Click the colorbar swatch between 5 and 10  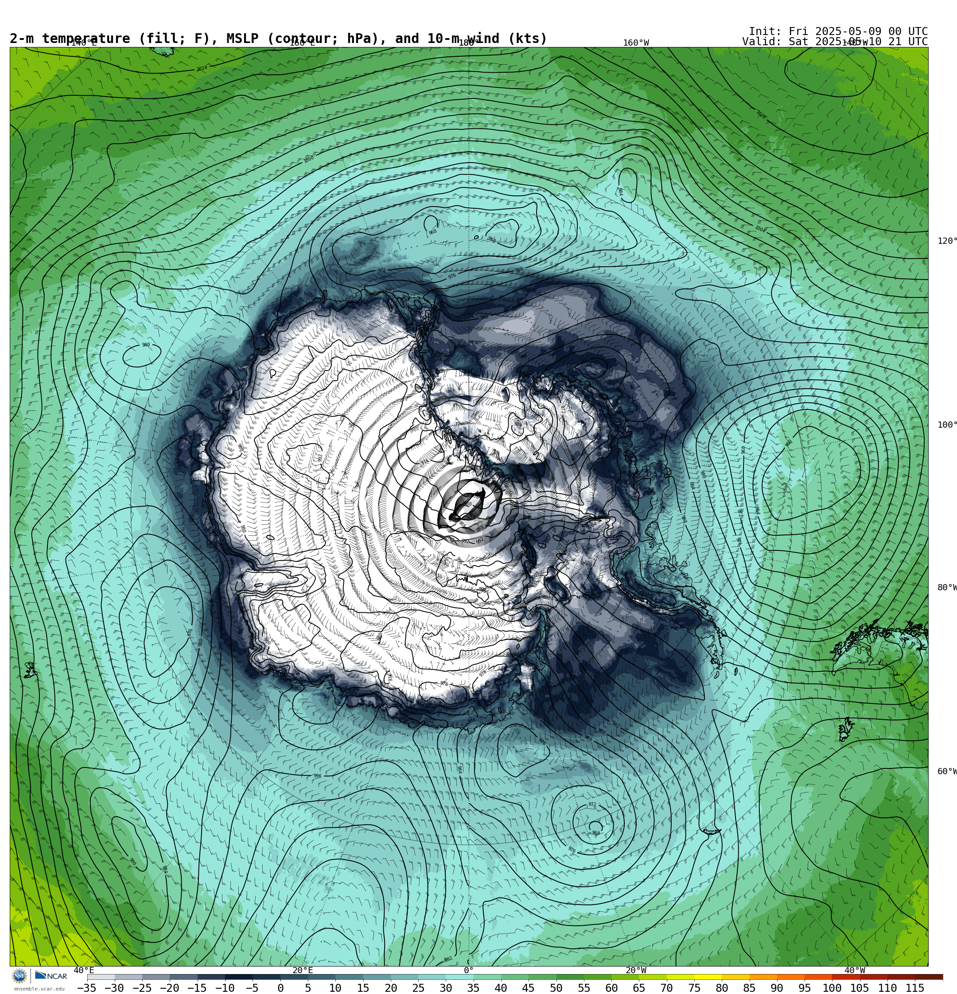(322, 977)
